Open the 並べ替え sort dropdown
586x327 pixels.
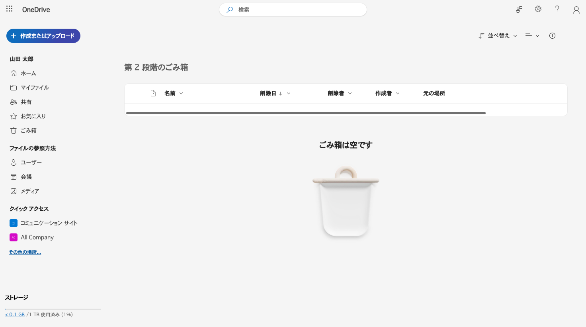(x=498, y=36)
